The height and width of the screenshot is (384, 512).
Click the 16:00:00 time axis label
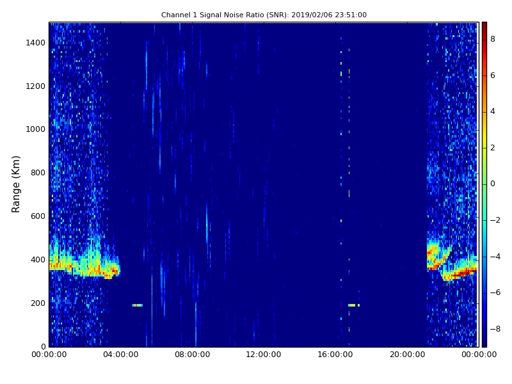tap(335, 355)
